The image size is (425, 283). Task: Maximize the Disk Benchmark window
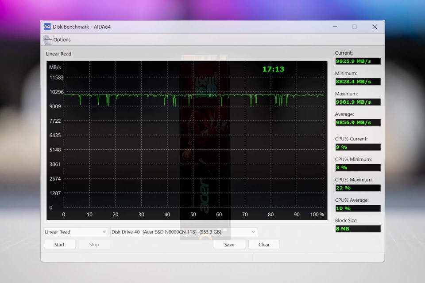(x=355, y=27)
